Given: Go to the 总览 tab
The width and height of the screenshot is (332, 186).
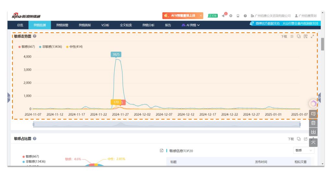Looking at the screenshot, I should pos(20,25).
